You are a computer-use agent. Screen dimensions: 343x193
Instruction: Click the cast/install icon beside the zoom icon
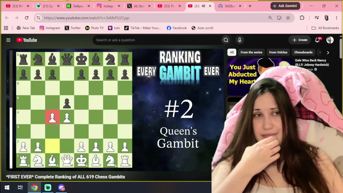279,18
